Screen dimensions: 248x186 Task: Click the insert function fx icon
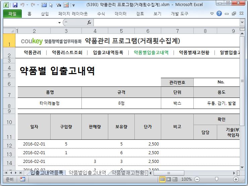(x=89, y=22)
